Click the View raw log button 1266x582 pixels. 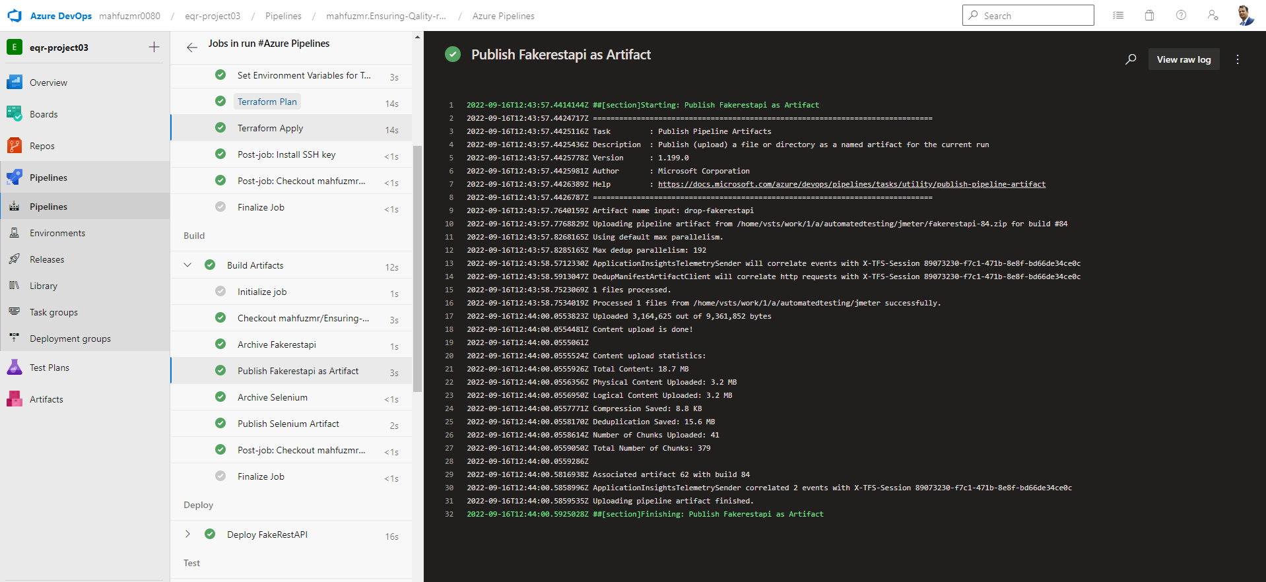click(x=1183, y=59)
